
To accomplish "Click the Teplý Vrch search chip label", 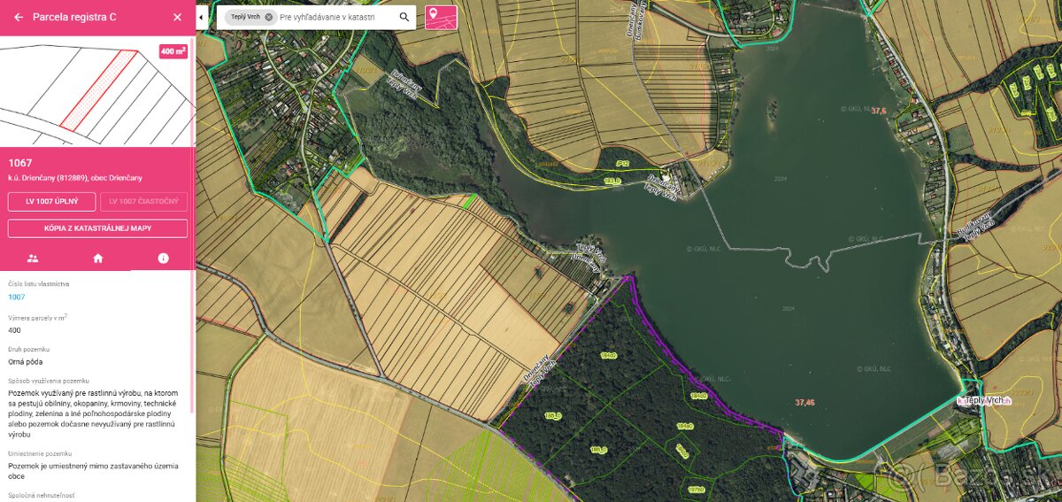I will [245, 17].
